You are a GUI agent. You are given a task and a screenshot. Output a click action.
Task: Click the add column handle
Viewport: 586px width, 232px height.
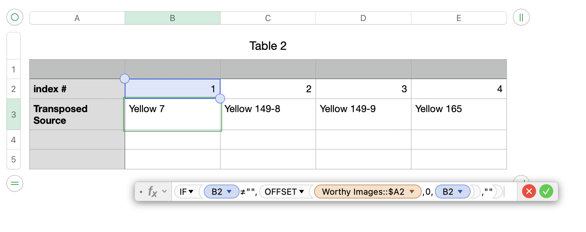pos(521,18)
